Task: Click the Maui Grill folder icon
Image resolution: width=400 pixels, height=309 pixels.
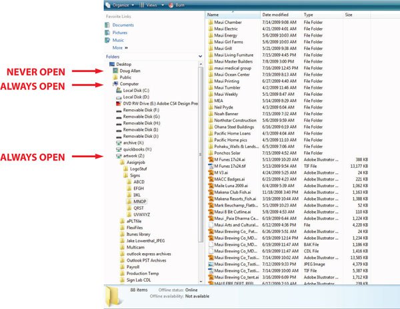Action: pyautogui.click(x=211, y=49)
